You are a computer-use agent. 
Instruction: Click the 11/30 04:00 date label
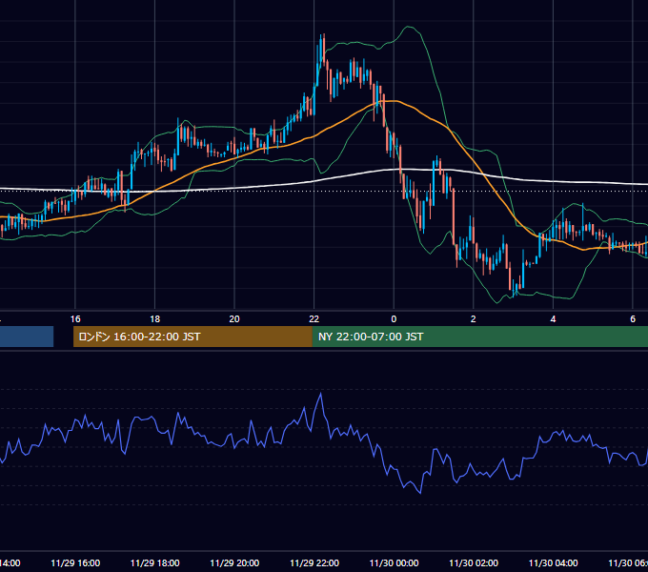click(554, 562)
